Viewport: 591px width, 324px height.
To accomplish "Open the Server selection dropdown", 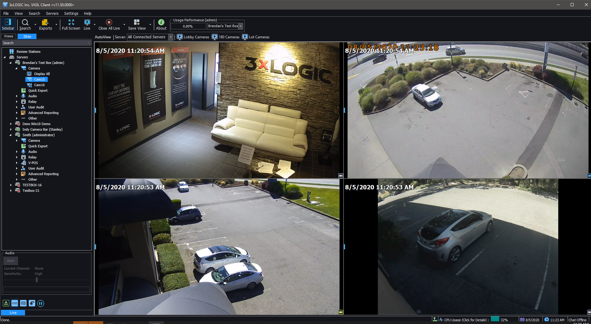I will 170,37.
